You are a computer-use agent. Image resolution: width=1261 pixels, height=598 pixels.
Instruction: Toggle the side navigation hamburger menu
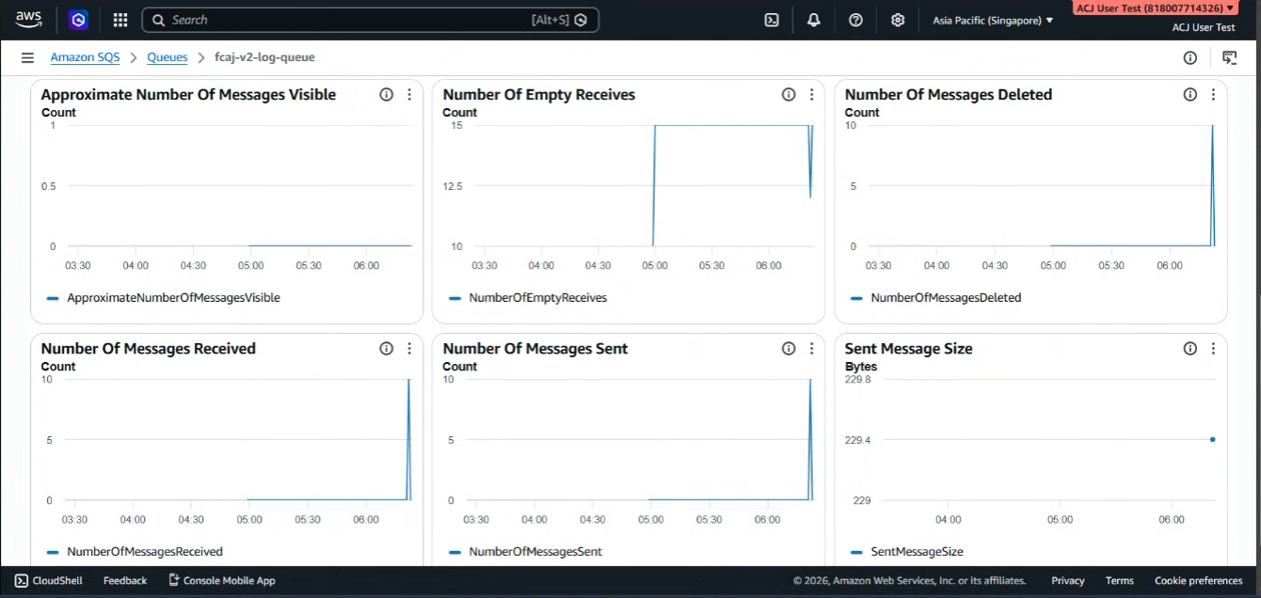pos(27,57)
